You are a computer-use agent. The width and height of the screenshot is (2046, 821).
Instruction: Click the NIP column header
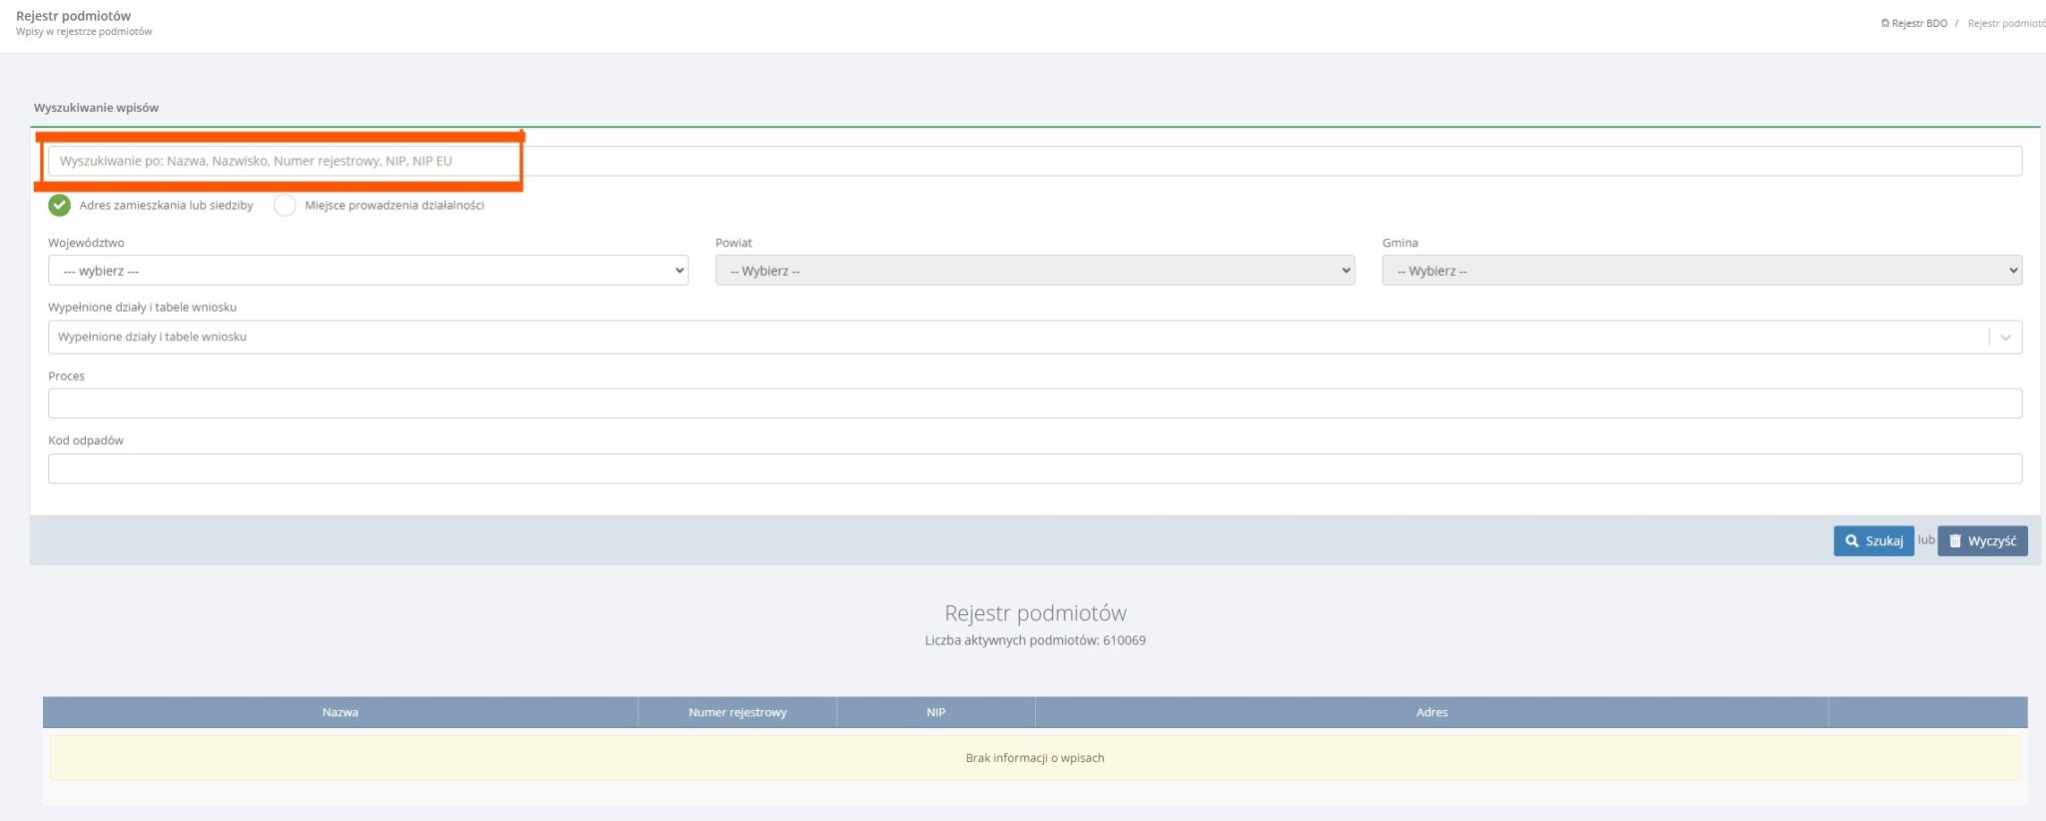click(x=936, y=712)
